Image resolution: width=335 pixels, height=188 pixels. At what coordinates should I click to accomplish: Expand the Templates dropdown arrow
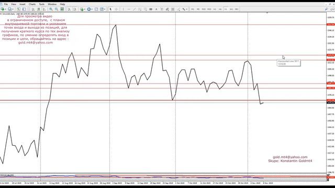(x=105, y=9)
